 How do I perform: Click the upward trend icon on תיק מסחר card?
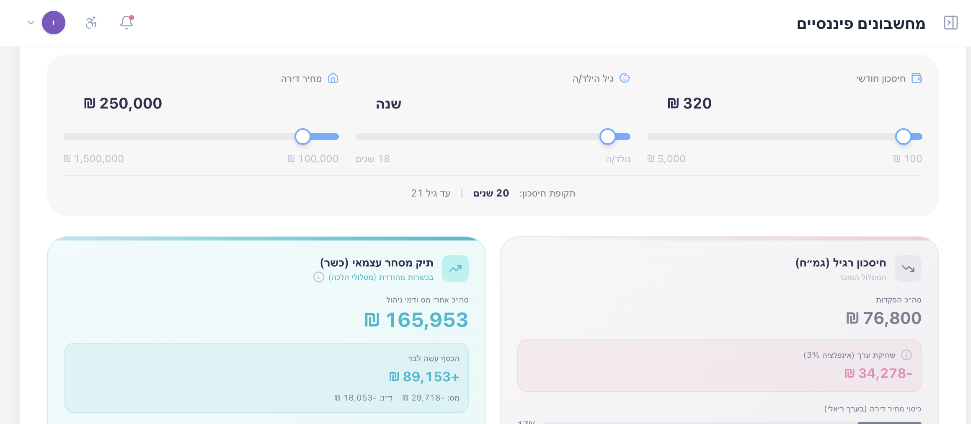coord(455,269)
